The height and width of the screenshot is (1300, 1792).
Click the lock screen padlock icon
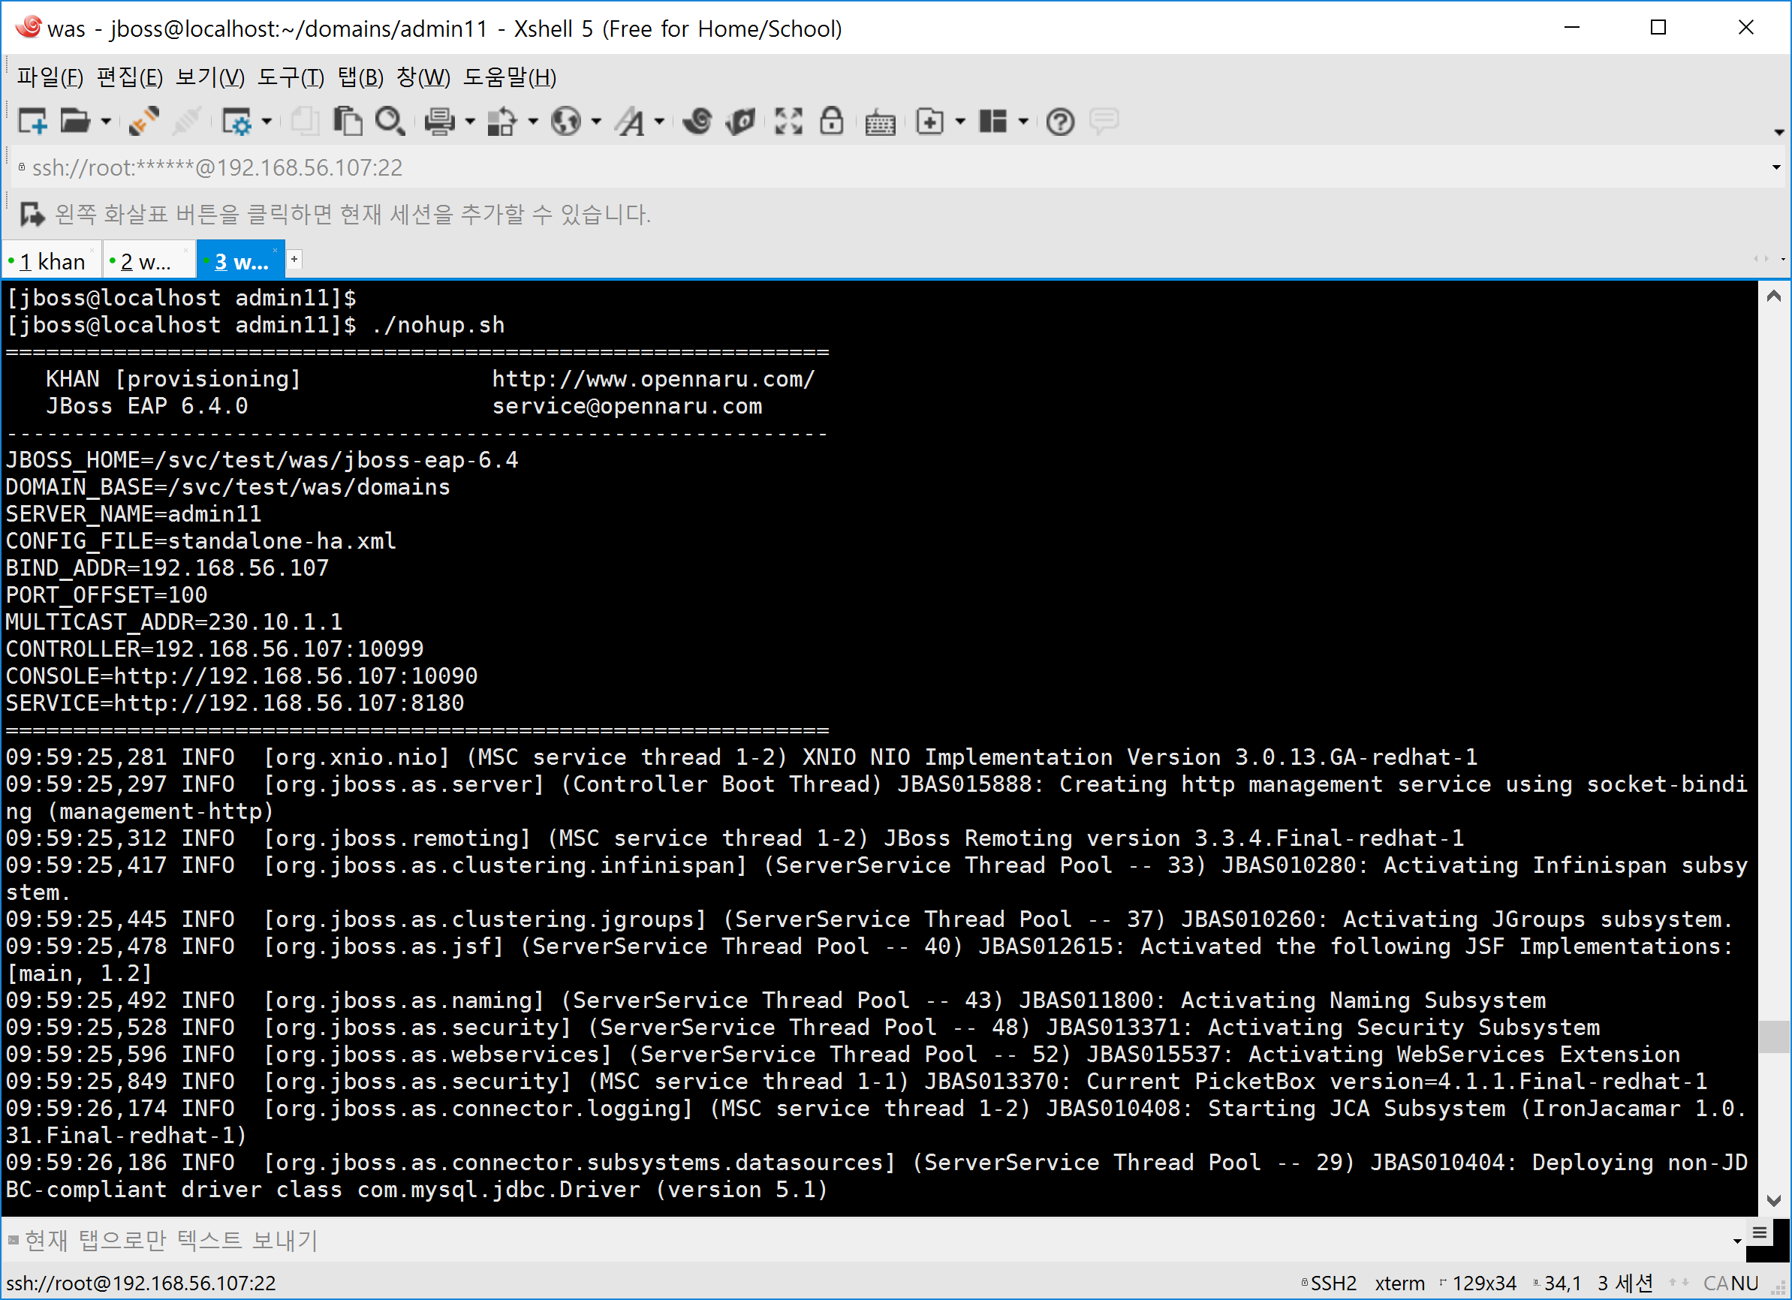tap(831, 122)
